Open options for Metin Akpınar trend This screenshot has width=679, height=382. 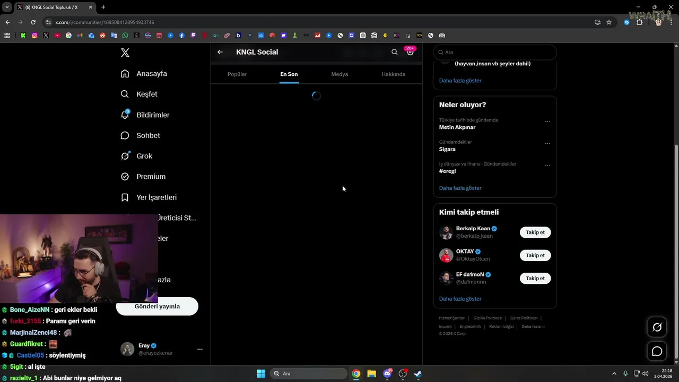click(547, 121)
